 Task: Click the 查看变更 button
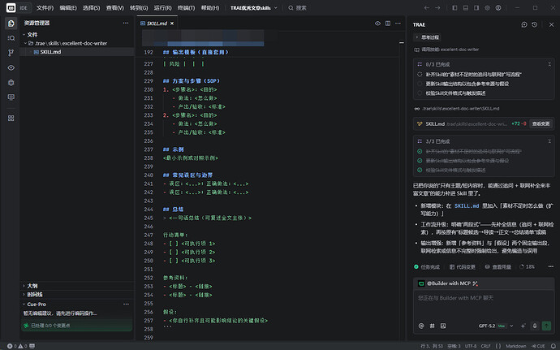[x=541, y=123]
